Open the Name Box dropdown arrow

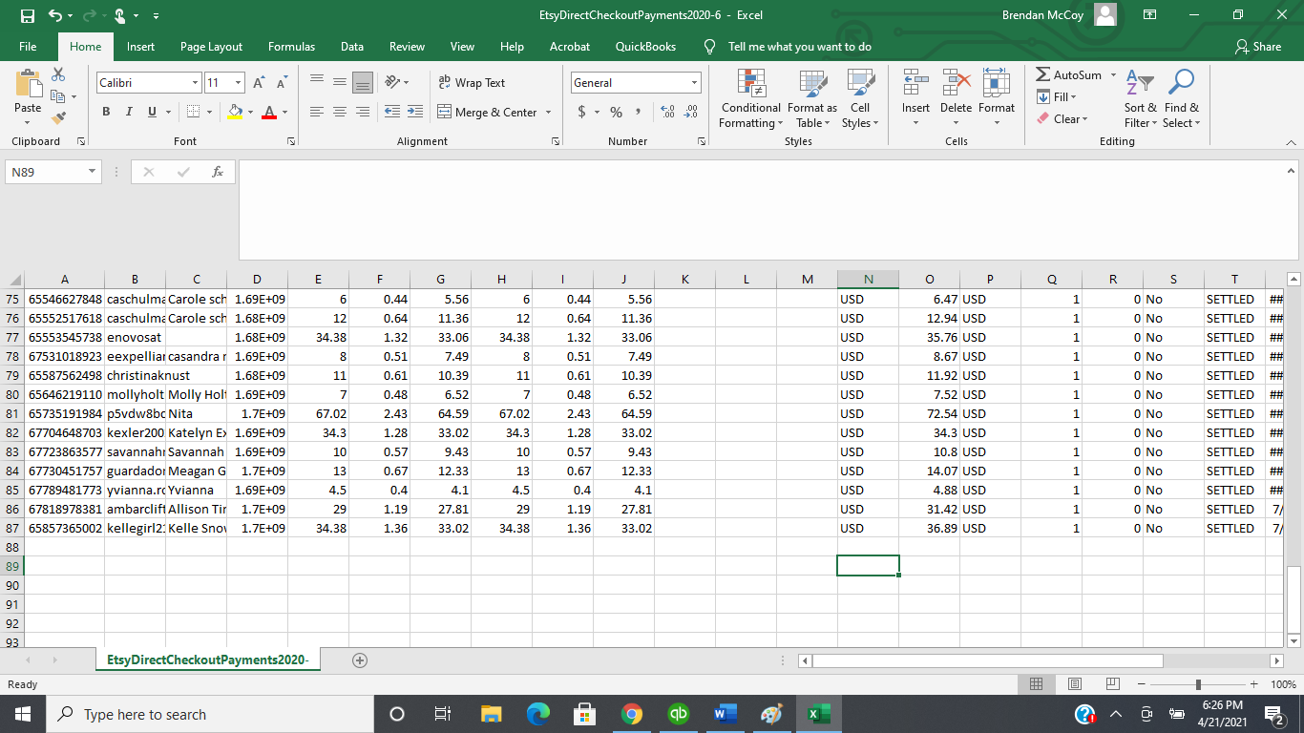(93, 172)
